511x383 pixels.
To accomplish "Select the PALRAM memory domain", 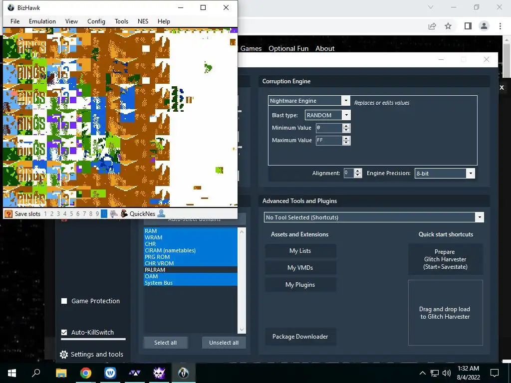I will click(x=190, y=270).
